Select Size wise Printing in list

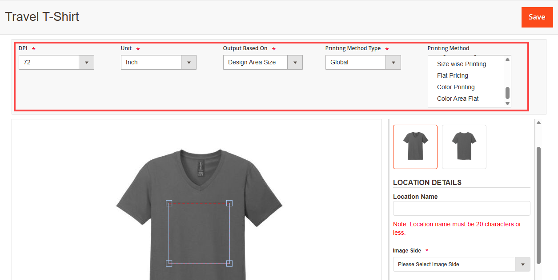462,64
